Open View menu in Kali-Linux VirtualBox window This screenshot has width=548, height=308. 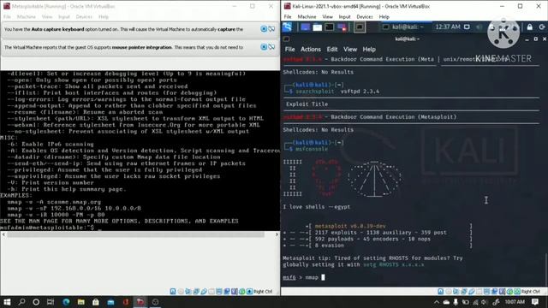[x=327, y=17]
